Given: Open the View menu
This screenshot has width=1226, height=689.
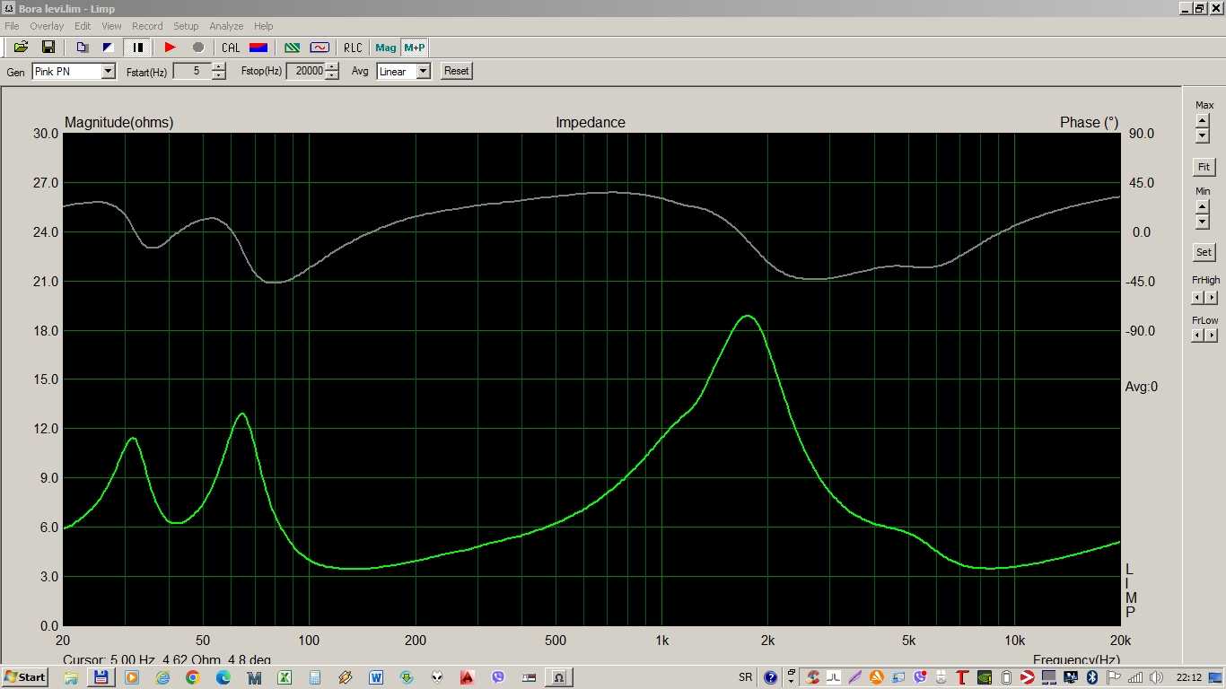Looking at the screenshot, I should coord(111,26).
